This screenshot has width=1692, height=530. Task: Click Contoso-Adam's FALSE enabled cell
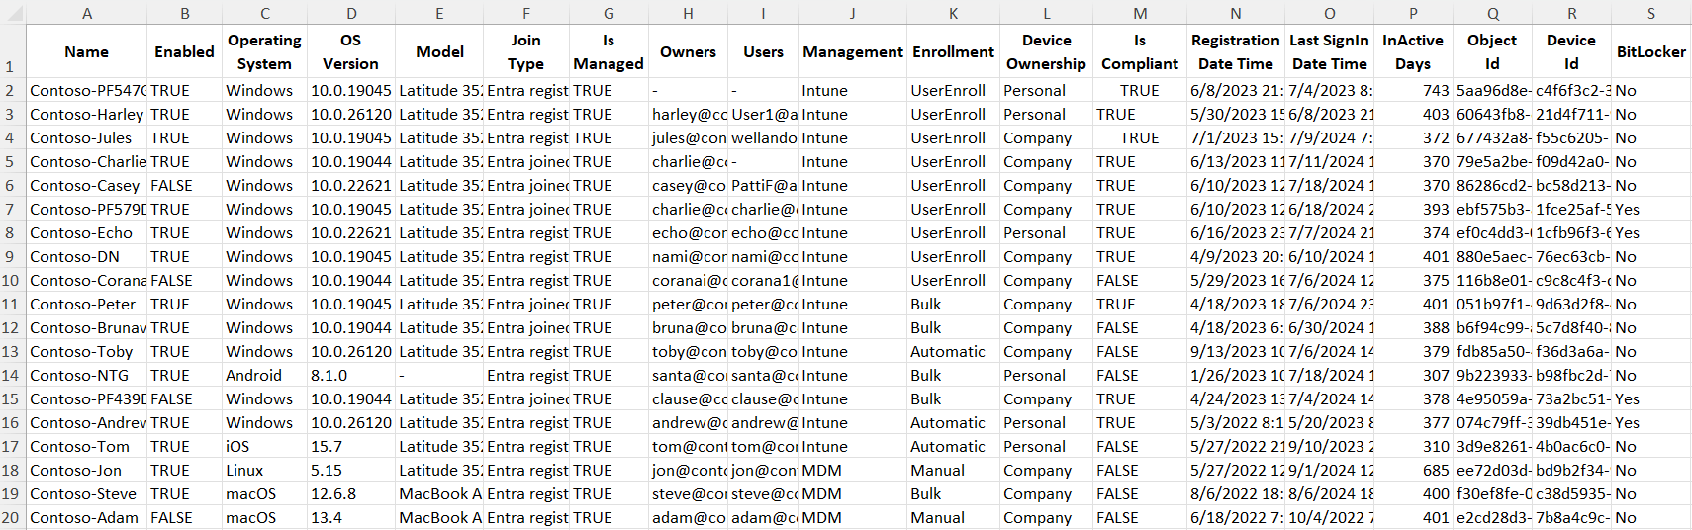[185, 517]
